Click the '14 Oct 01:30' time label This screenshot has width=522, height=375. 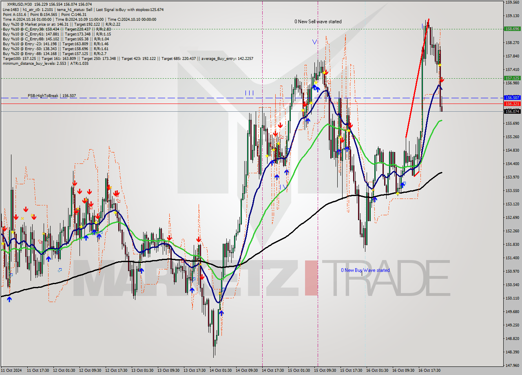[x=221, y=371]
